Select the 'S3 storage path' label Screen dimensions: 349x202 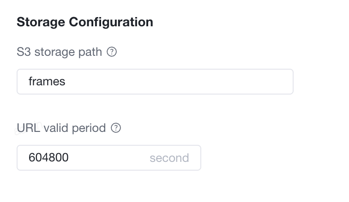pos(59,52)
